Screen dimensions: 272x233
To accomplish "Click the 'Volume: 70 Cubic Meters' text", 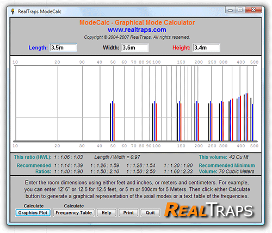I will pyautogui.click(x=226, y=171).
